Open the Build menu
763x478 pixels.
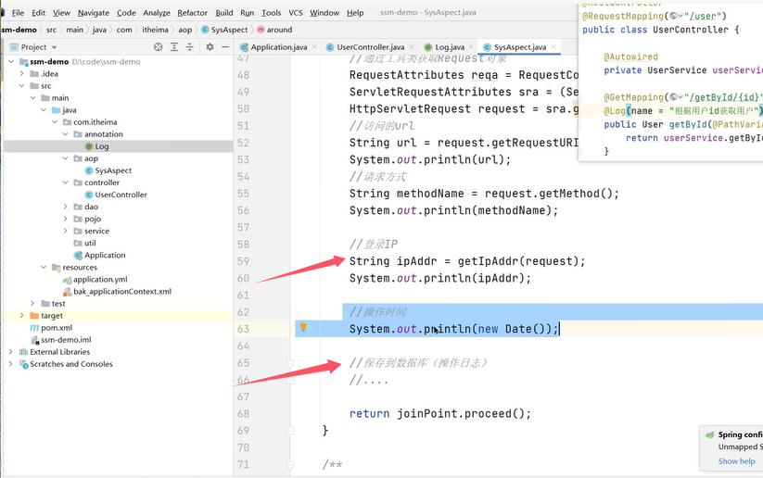[223, 13]
